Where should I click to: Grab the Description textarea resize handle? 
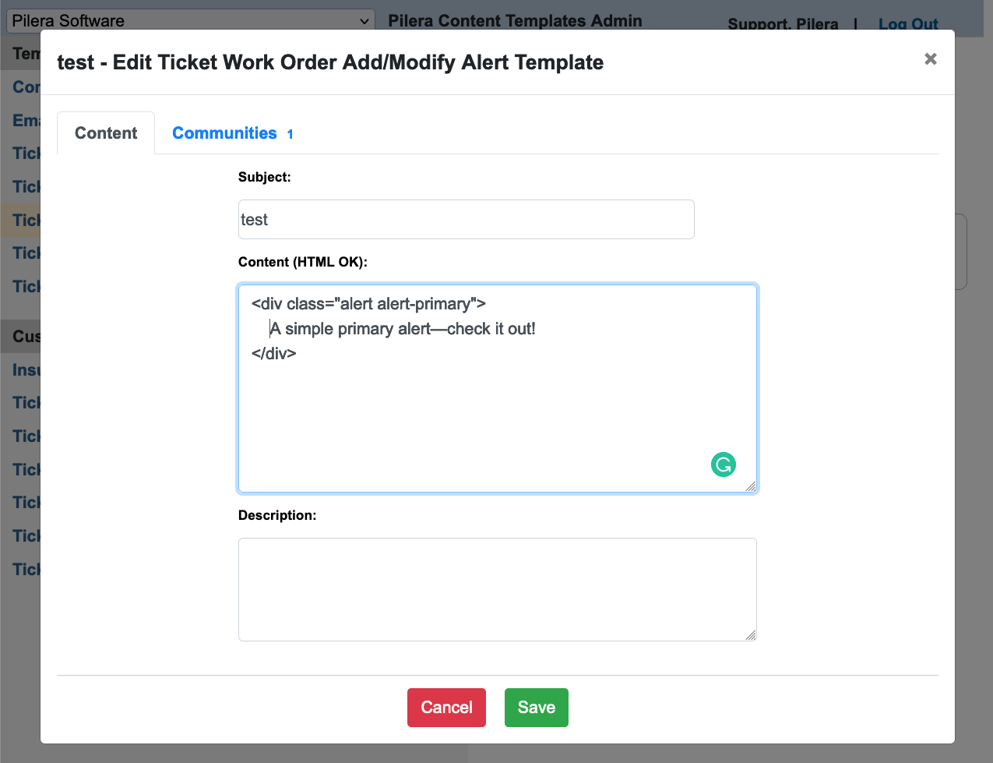[x=750, y=634]
